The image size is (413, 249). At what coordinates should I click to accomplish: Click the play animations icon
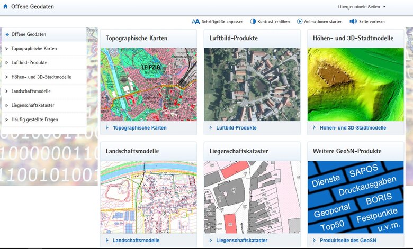coord(300,22)
